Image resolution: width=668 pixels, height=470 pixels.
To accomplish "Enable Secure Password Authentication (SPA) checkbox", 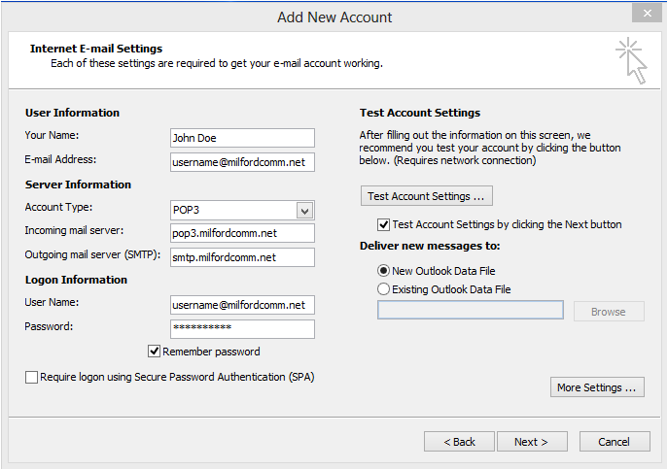I will (31, 377).
